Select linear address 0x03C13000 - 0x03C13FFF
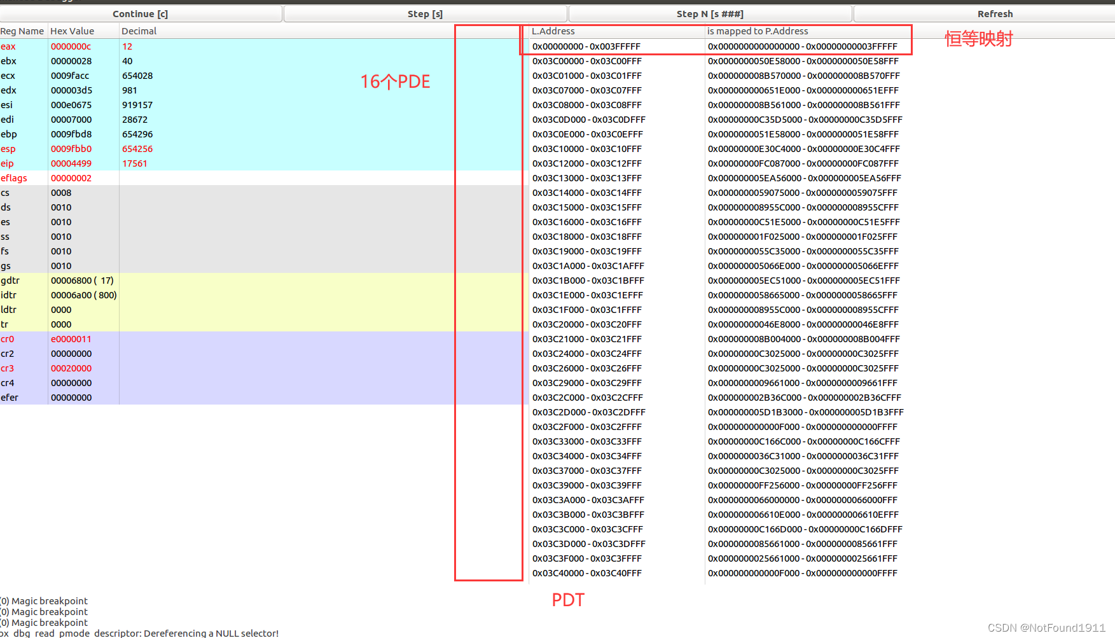Image resolution: width=1115 pixels, height=638 pixels. pyautogui.click(x=587, y=178)
